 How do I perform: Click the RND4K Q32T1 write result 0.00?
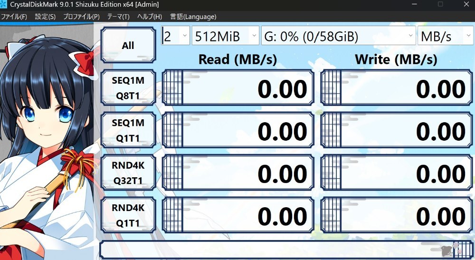(x=397, y=173)
